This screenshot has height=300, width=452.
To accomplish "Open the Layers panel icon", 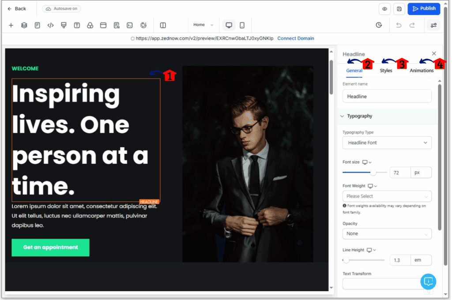I will click(24, 25).
